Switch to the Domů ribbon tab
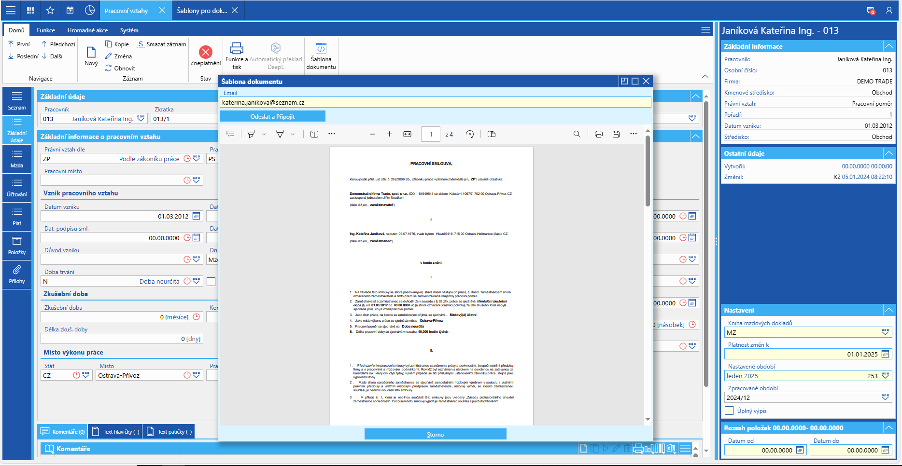902x466 pixels. [x=16, y=30]
